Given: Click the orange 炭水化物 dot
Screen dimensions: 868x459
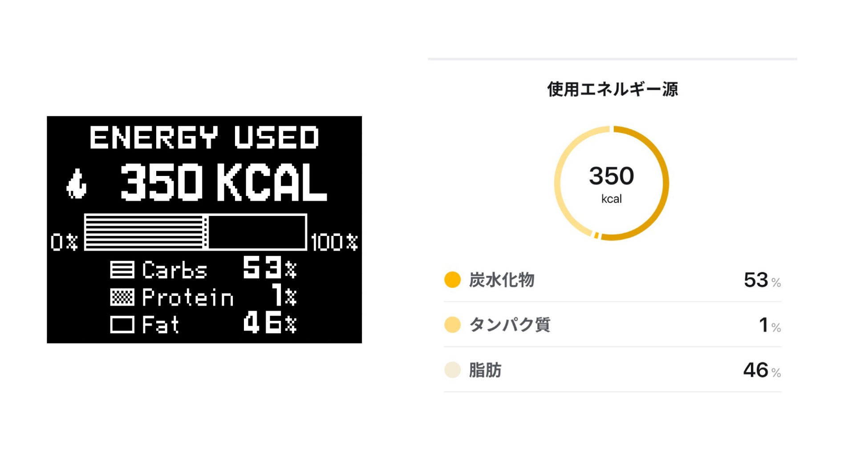Looking at the screenshot, I should pyautogui.click(x=452, y=280).
